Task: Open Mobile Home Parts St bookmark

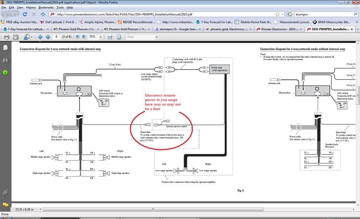Action: 254,22
